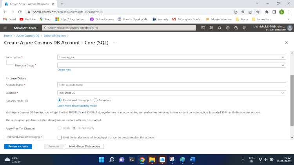Select Serverless capacity mode
Image resolution: width=294 pixels, height=165 pixels.
[96, 100]
